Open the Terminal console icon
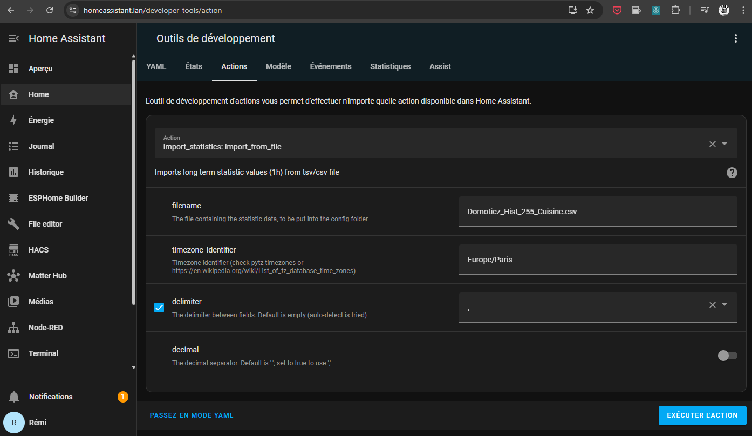752x436 pixels. click(x=14, y=353)
